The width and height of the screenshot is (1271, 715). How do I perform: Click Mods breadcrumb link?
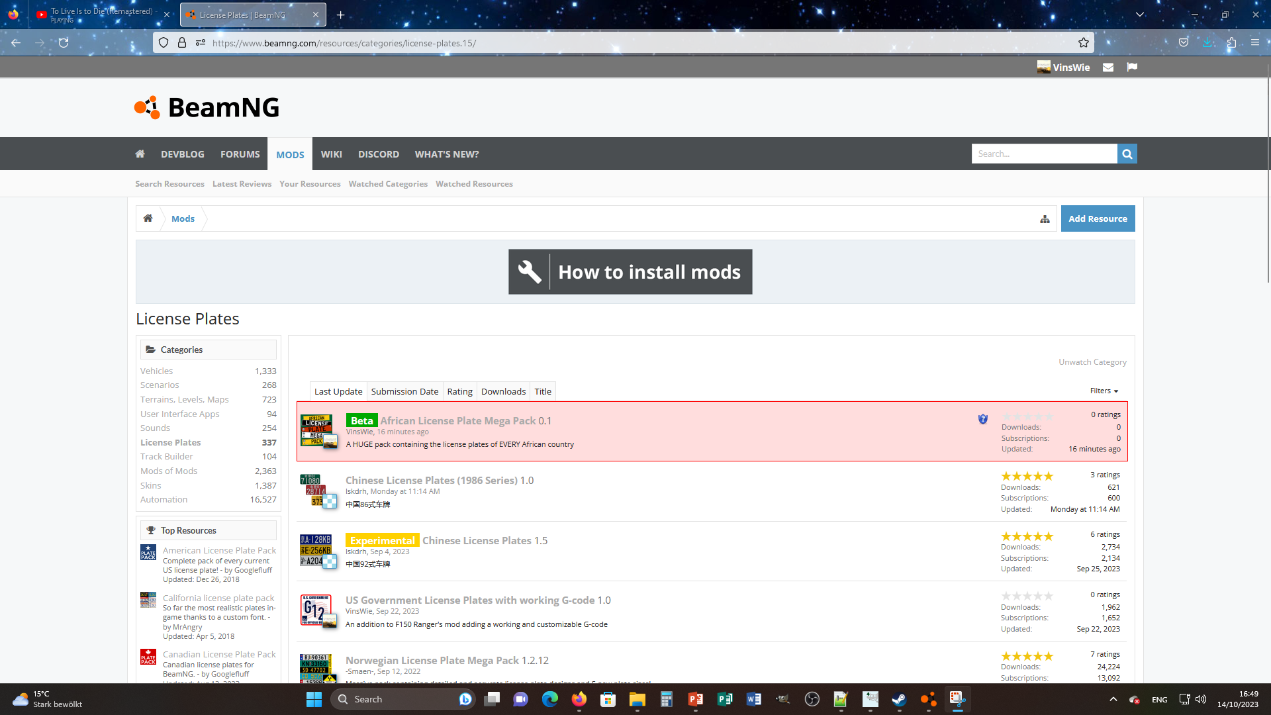[183, 218]
